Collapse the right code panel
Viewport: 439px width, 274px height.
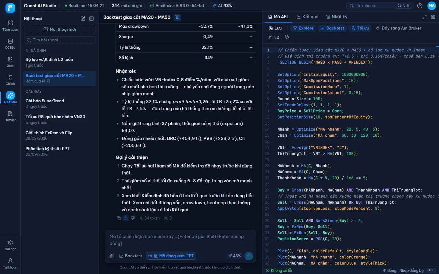point(433,17)
